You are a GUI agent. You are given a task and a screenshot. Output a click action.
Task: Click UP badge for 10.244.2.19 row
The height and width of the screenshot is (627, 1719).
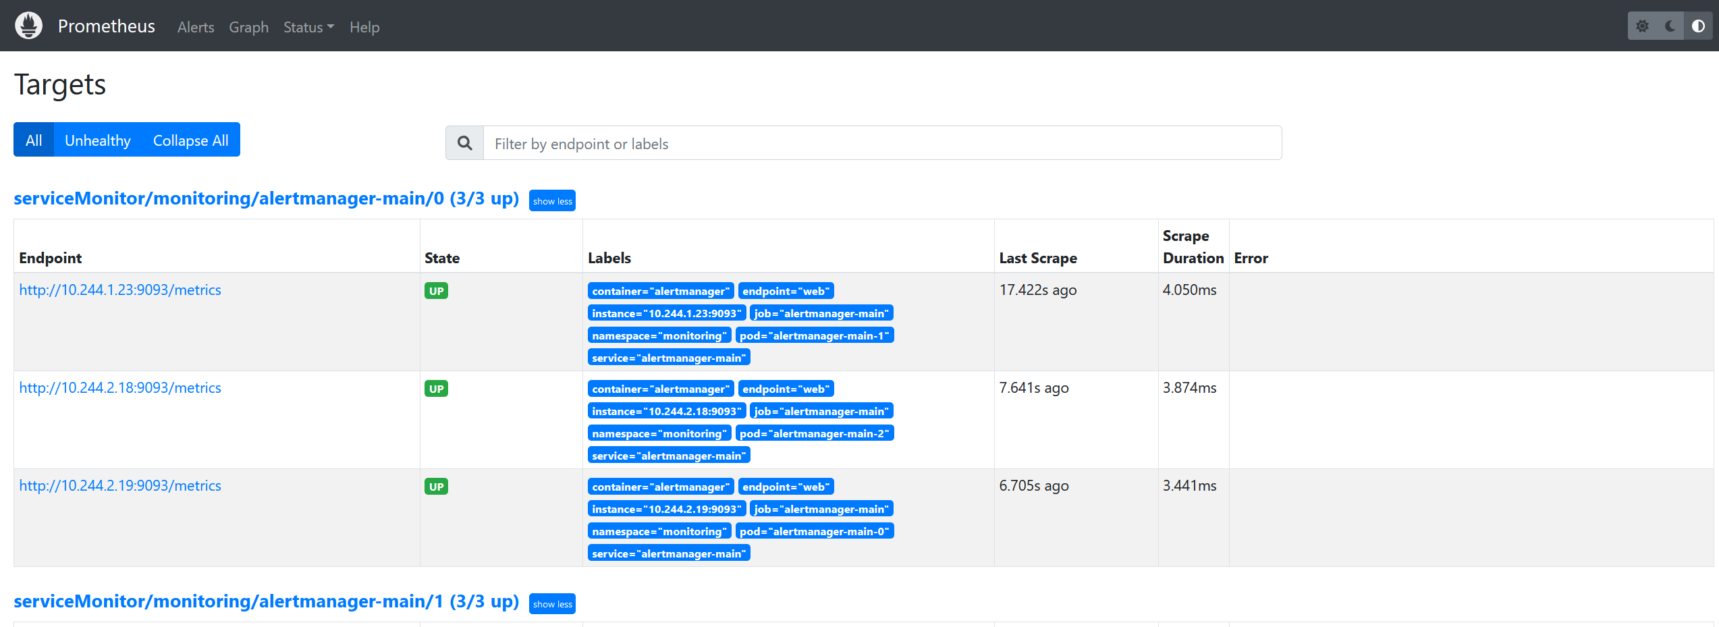(x=436, y=487)
